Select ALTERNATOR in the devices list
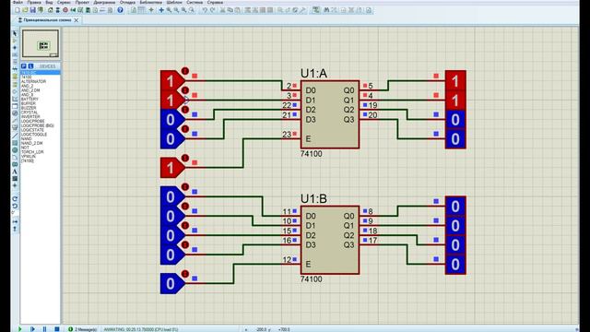This screenshot has height=332, width=590. tap(33, 81)
